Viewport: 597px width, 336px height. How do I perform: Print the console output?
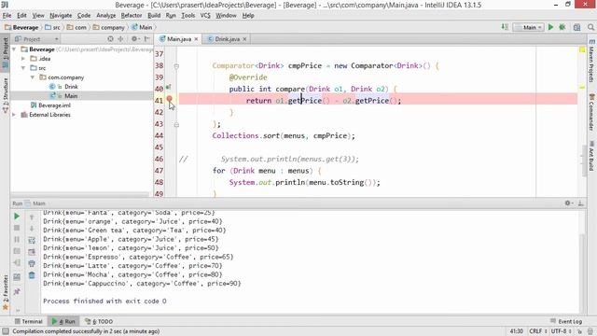[x=32, y=263]
